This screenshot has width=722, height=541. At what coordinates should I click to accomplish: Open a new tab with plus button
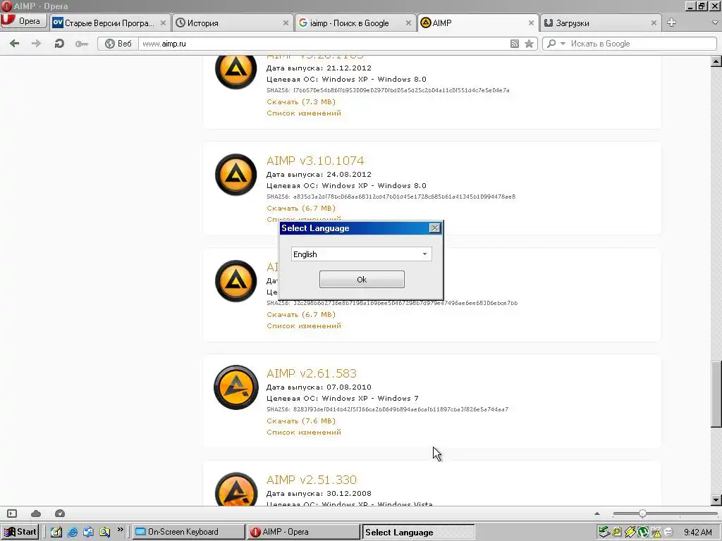pos(671,23)
